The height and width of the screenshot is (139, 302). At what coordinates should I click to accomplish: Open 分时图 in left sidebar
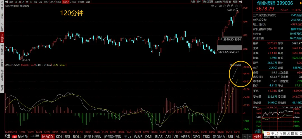tap(2, 26)
